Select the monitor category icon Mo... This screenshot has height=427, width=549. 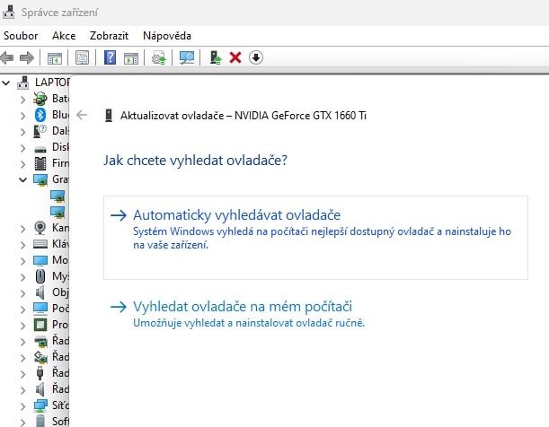tap(40, 260)
